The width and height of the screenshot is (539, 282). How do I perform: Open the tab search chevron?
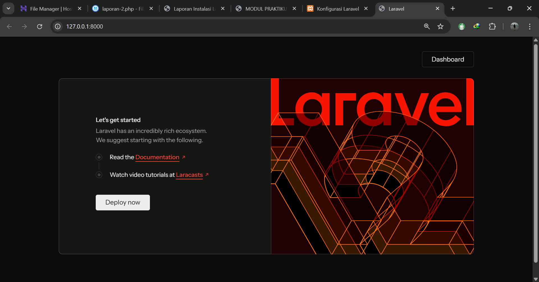(x=8, y=8)
